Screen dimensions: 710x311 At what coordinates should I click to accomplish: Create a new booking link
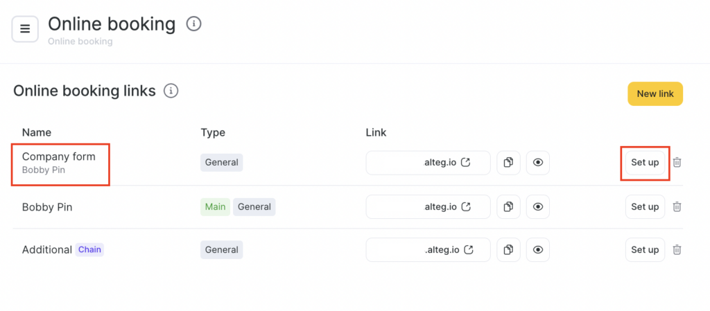(655, 94)
